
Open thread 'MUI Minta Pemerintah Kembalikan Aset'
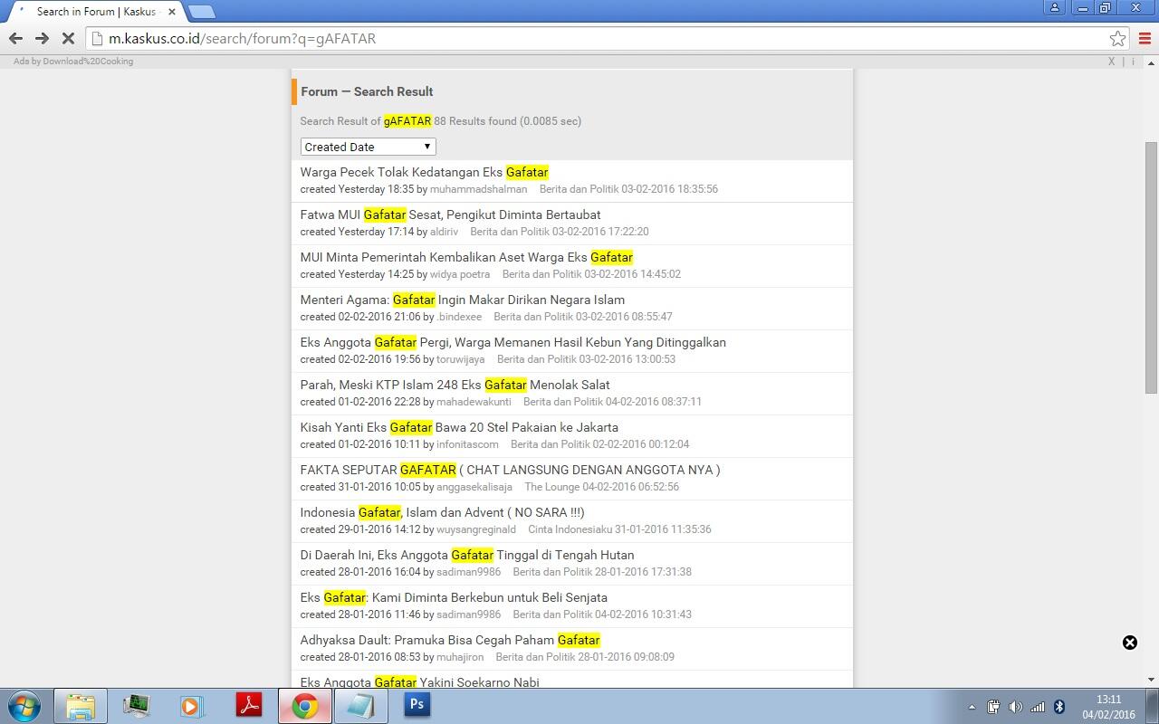point(466,257)
